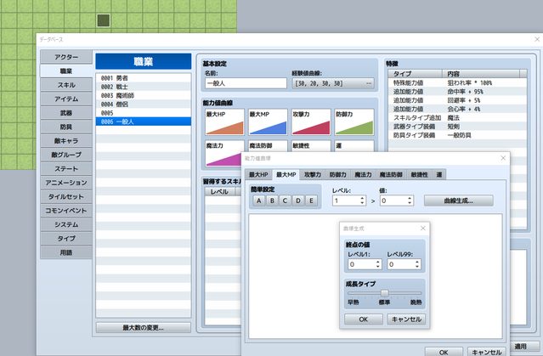Click the タイプ column header in traits
The width and height of the screenshot is (543, 356).
(416, 74)
